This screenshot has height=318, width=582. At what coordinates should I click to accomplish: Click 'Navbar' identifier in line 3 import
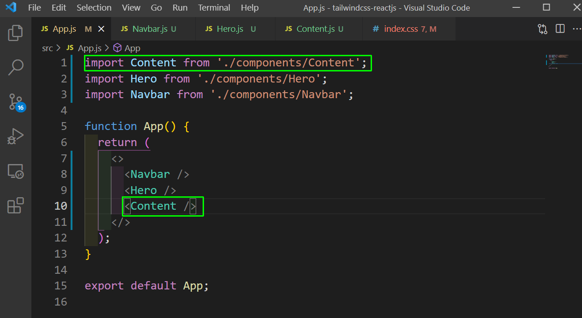coord(150,94)
